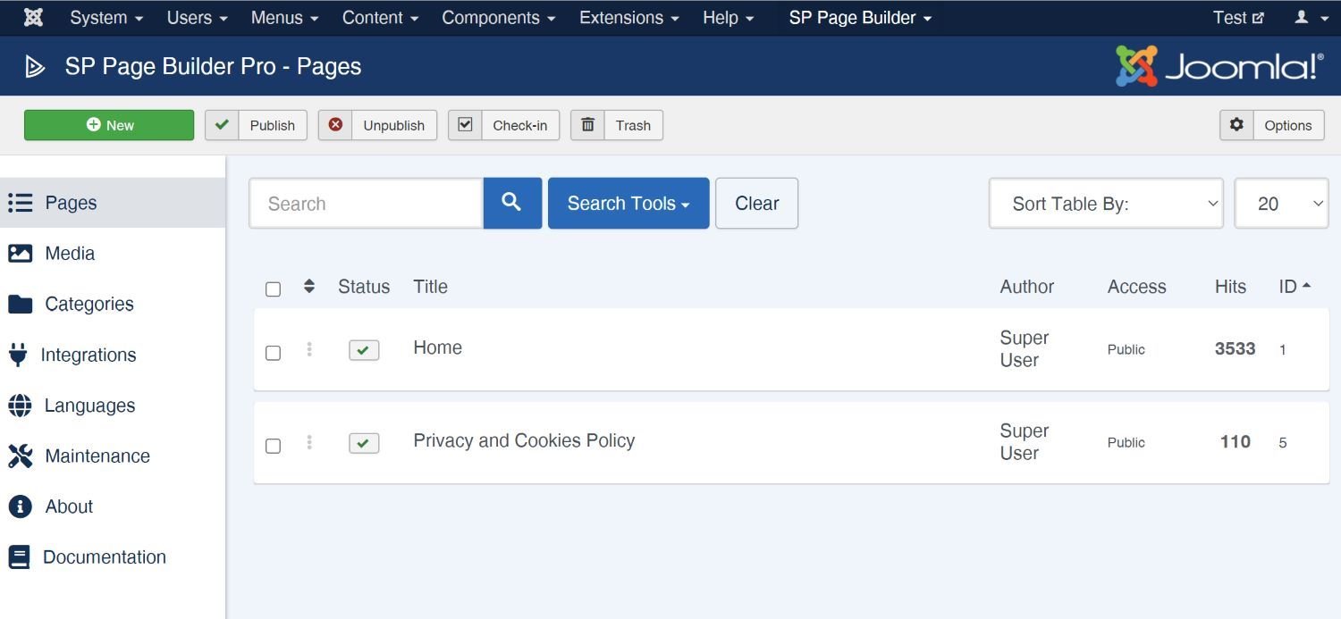The height and width of the screenshot is (619, 1341).
Task: Select Media from the sidebar
Action: 69,253
